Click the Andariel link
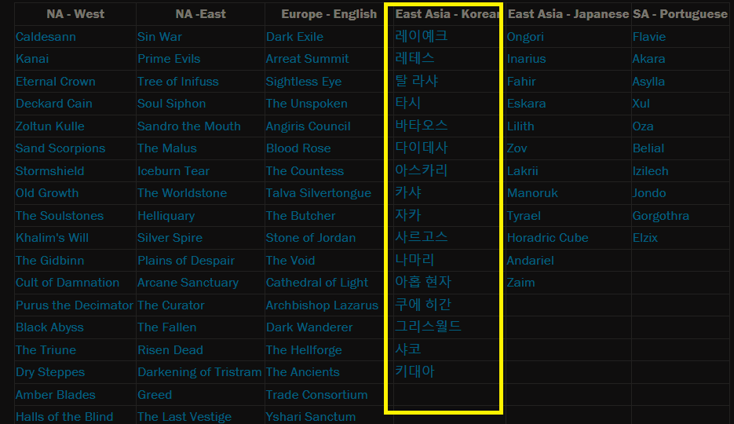Viewport: 734px width, 424px height. (531, 260)
